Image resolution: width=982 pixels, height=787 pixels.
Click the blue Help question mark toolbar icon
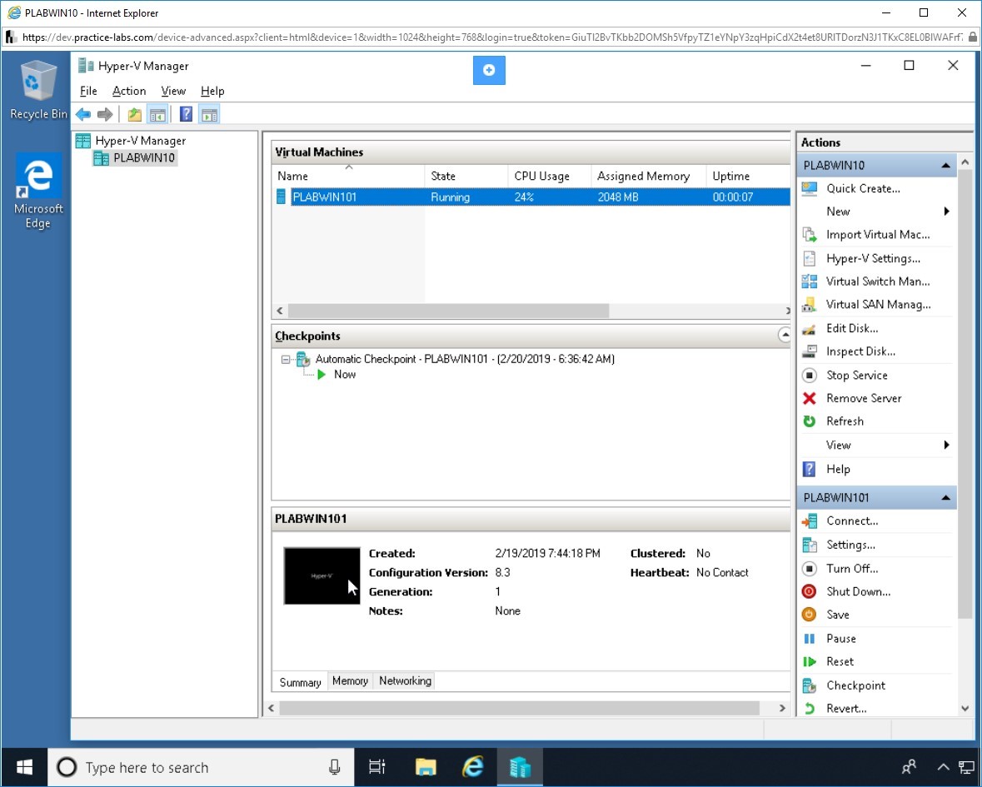(186, 115)
